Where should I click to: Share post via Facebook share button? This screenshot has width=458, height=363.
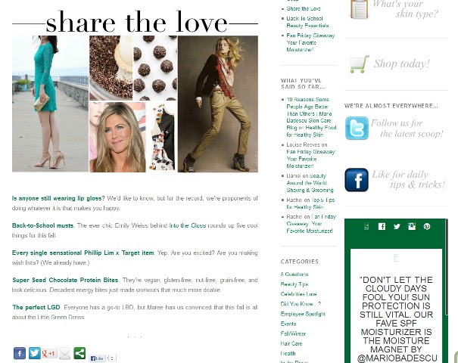(20, 353)
